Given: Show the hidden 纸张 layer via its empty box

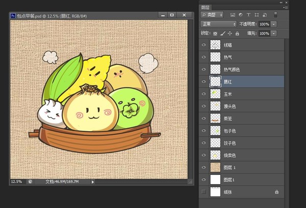Looking at the screenshot, I should pos(203,192).
